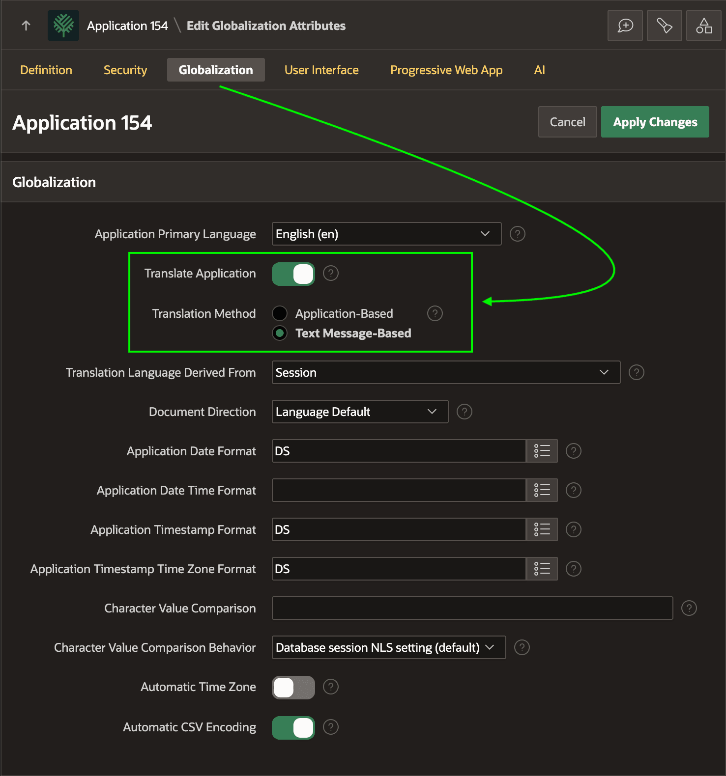Click the up arrow to go back

[26, 26]
